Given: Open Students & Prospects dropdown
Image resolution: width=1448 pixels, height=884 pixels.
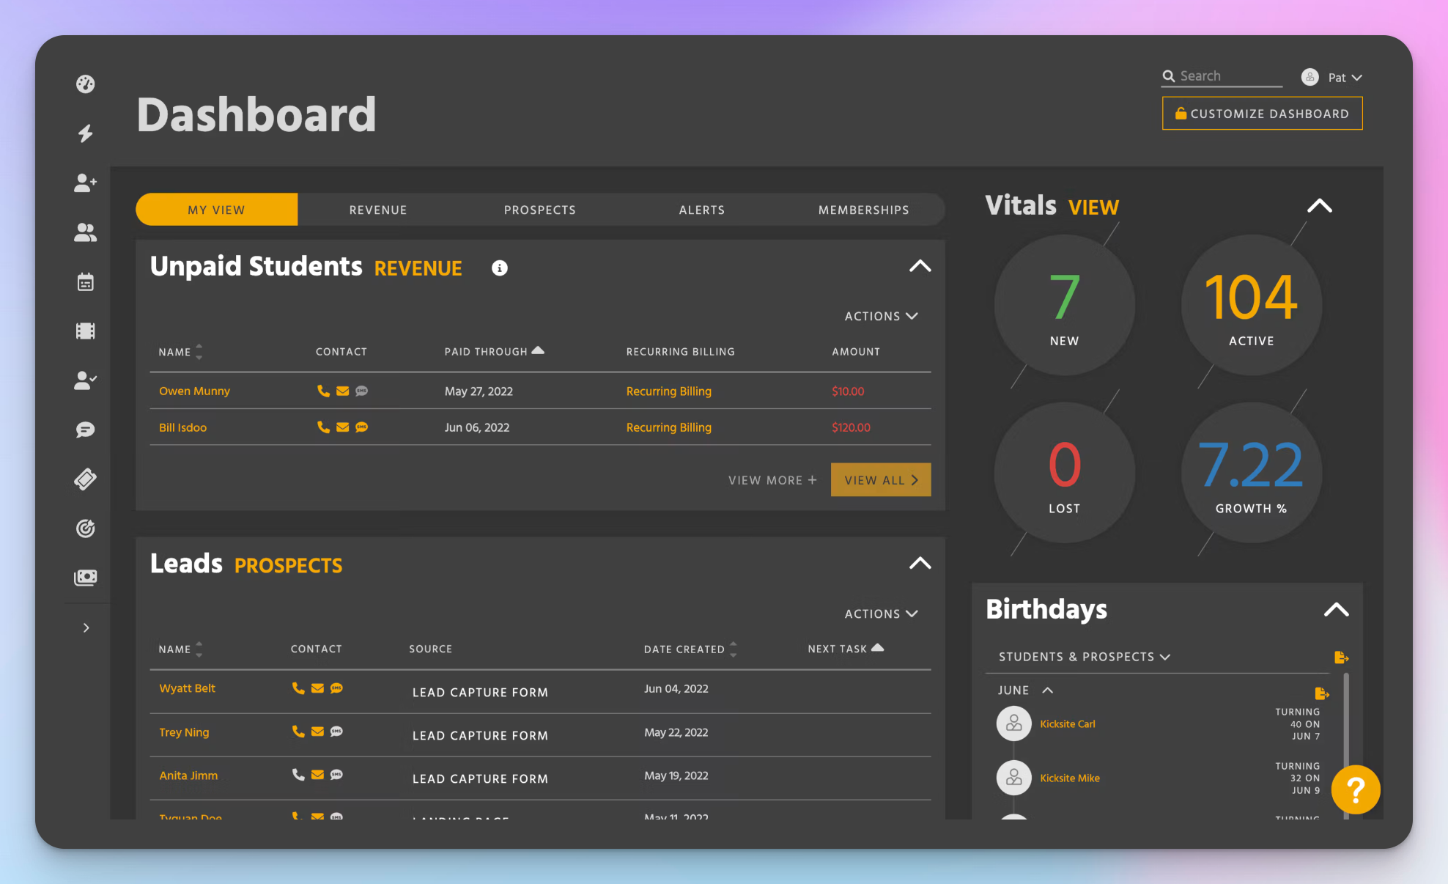Looking at the screenshot, I should pos(1085,657).
